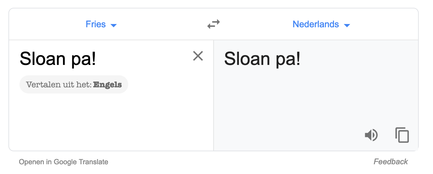Click the translated 'Sloan pa!' output text
Screen dimensions: 433x174
pos(262,59)
